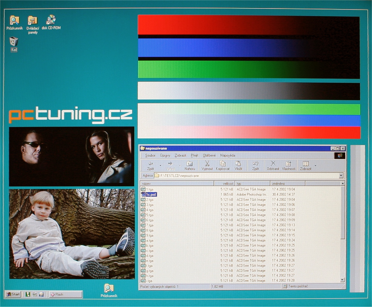Open the Přejít menu
Viewport: 372px width, 307px height.
(x=194, y=155)
